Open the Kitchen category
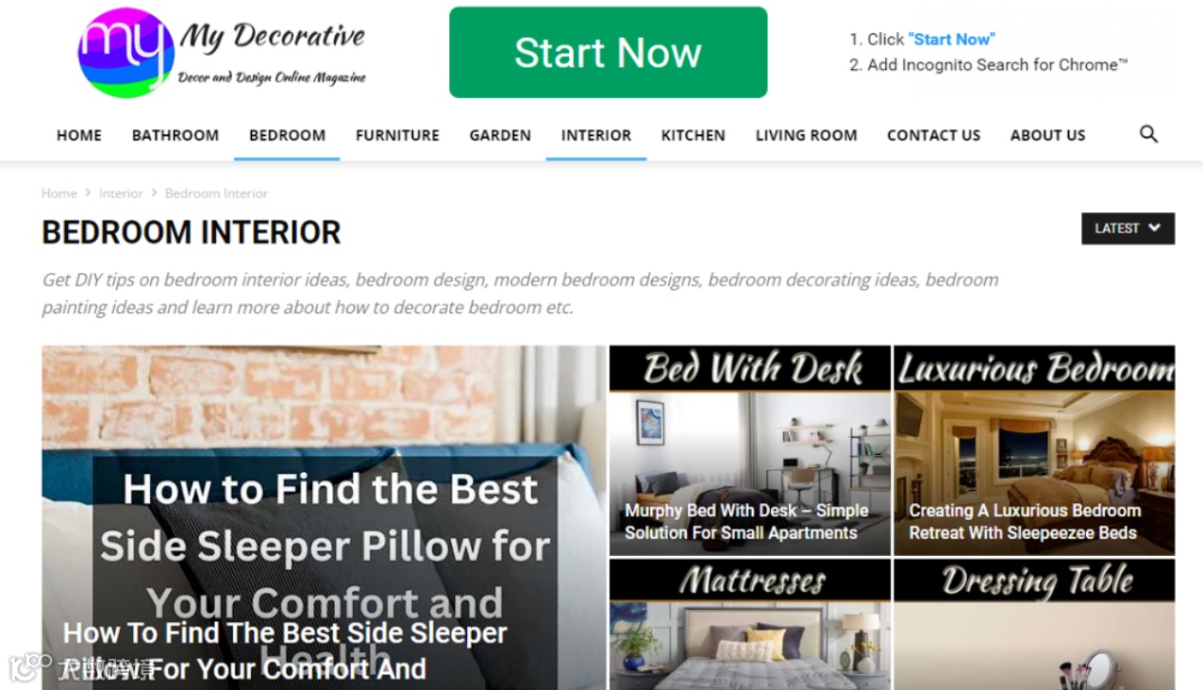The height and width of the screenshot is (690, 1203). (x=693, y=135)
